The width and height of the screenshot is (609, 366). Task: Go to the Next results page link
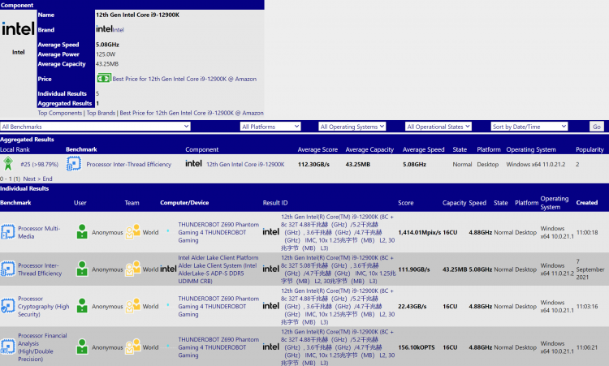[30, 179]
